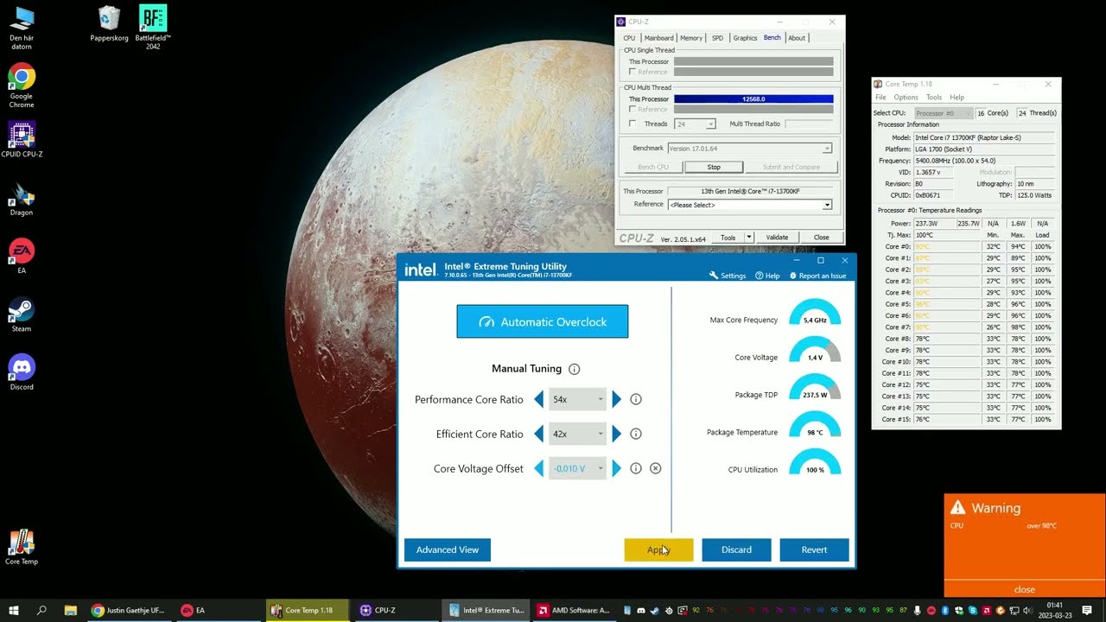Toggle Threads checkbox in CPU-Z
Screen dimensions: 1106x622
[632, 124]
